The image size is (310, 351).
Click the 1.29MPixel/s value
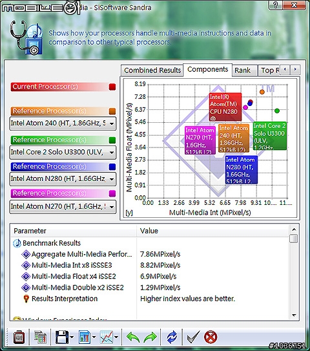pyautogui.click(x=160, y=288)
